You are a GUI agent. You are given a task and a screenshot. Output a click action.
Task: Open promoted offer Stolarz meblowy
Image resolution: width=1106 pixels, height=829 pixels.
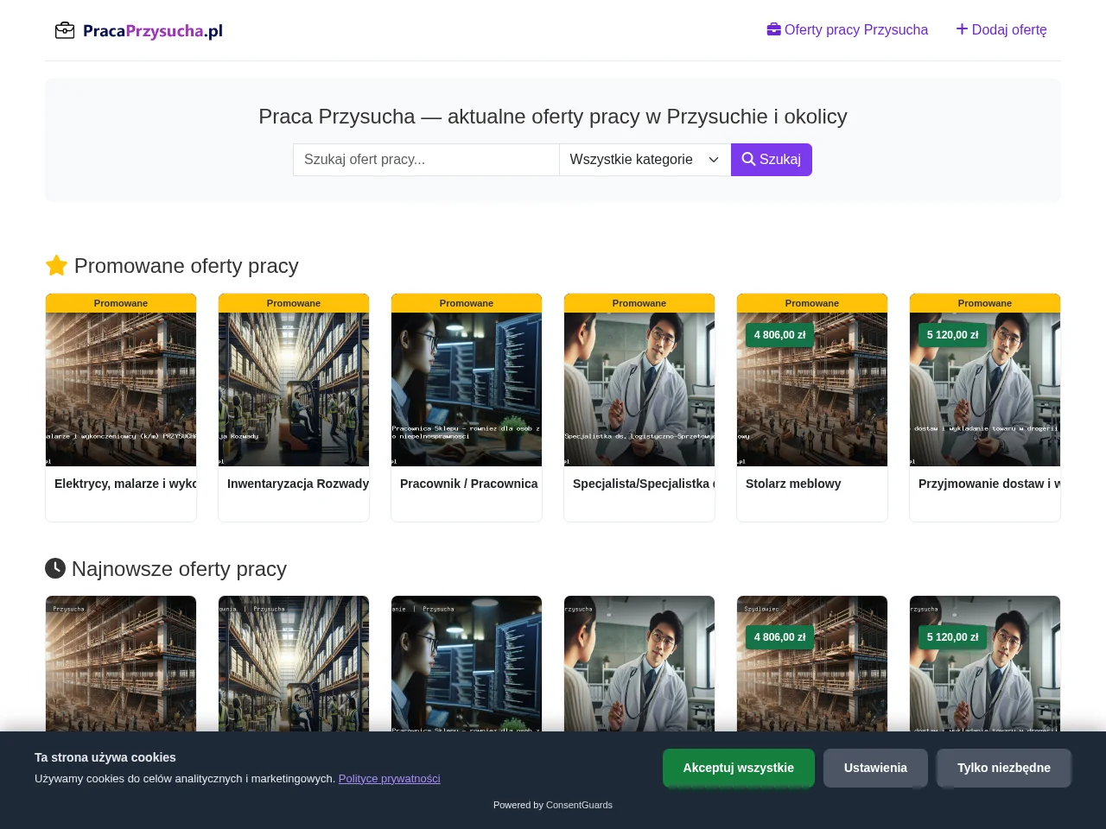tap(793, 484)
